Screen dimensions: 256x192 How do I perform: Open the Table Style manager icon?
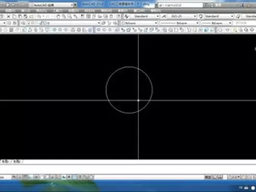pos(201,16)
